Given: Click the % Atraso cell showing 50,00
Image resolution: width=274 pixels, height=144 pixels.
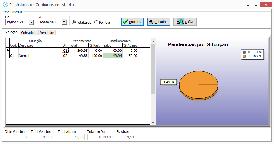Looking at the screenshot, I should [130, 56].
